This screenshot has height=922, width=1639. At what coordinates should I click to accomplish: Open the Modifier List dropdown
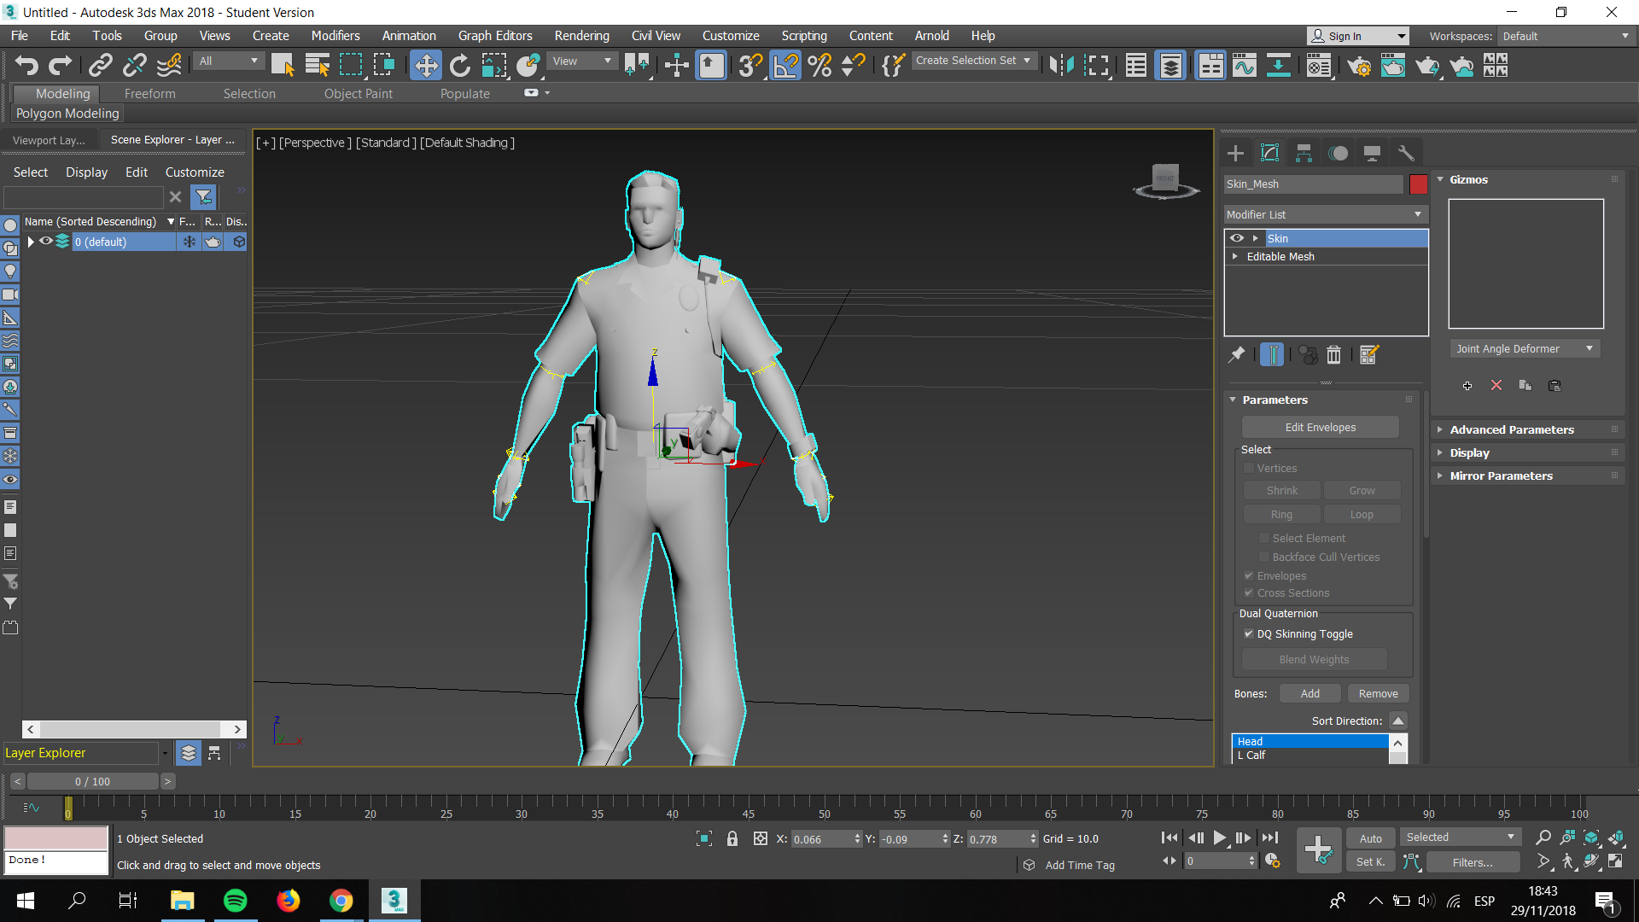pyautogui.click(x=1324, y=214)
